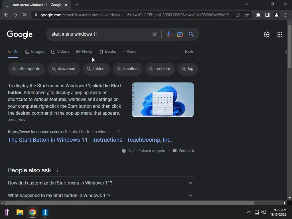Viewport: 292px width, 219px height.
Task: Go back with the browser back arrow
Action: point(6,15)
